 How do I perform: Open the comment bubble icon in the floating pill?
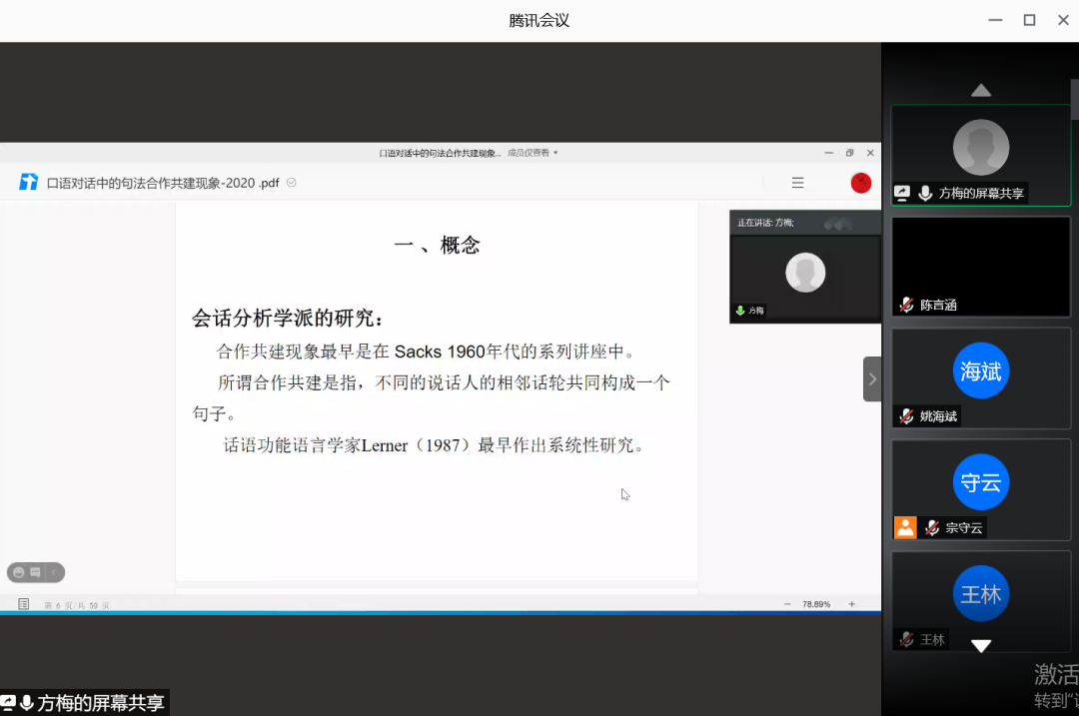(x=35, y=572)
